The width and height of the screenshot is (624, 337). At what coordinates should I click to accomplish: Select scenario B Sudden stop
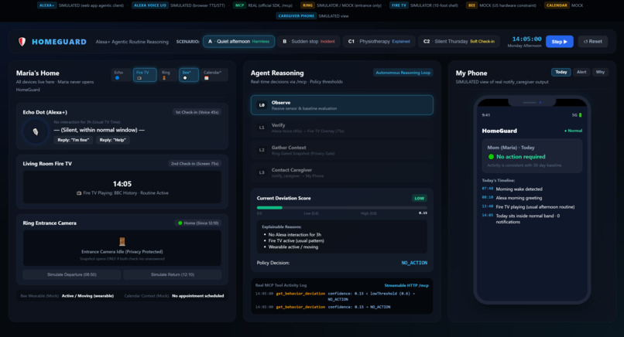click(x=309, y=41)
